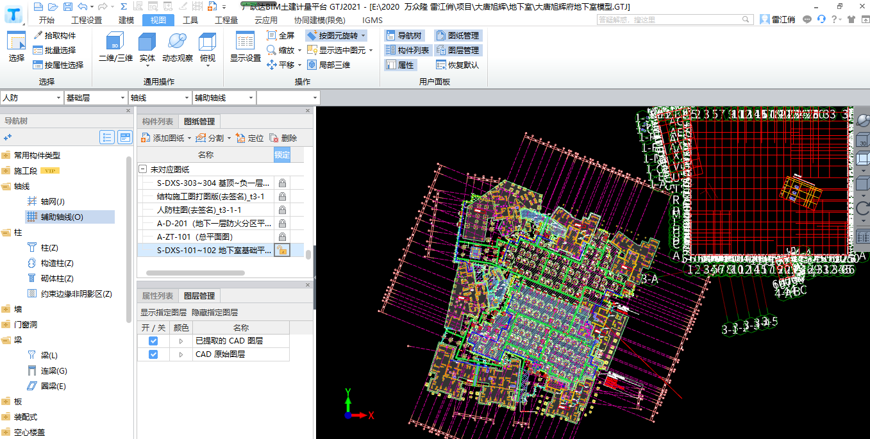The width and height of the screenshot is (870, 439).
Task: Click the search input 答疑解惑，搜这里
Action: [675, 20]
